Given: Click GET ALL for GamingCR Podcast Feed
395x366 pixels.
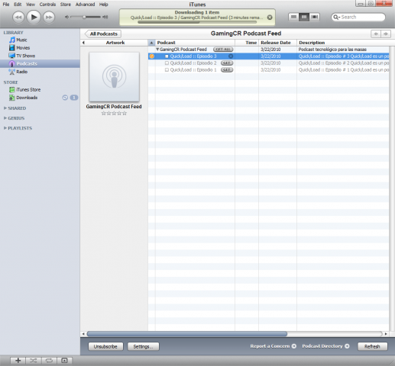Looking at the screenshot, I should [x=223, y=50].
